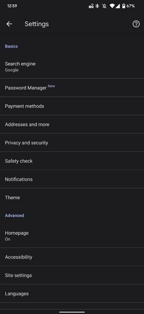Tap the Bluetooth status bar icon
144x314 pixels.
point(97,6)
